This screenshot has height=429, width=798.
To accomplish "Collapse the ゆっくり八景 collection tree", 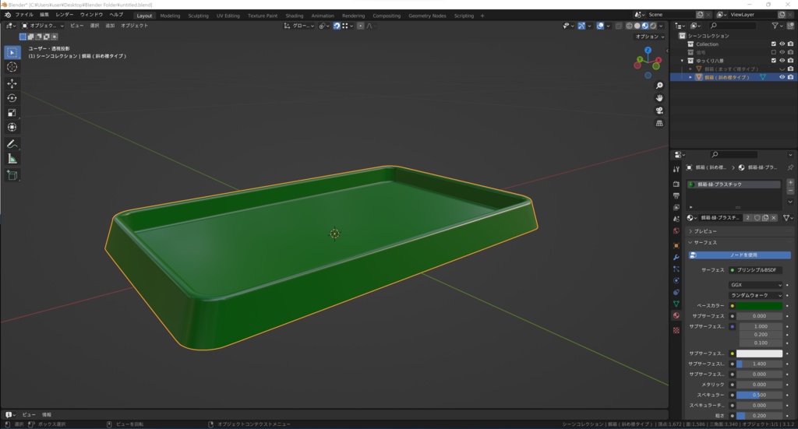I will [682, 61].
